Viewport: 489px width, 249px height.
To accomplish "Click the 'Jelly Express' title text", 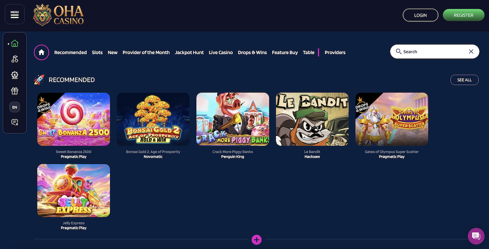I will tap(74, 223).
